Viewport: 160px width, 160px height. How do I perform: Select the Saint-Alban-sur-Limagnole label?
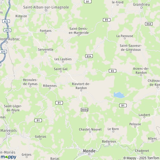46,7
